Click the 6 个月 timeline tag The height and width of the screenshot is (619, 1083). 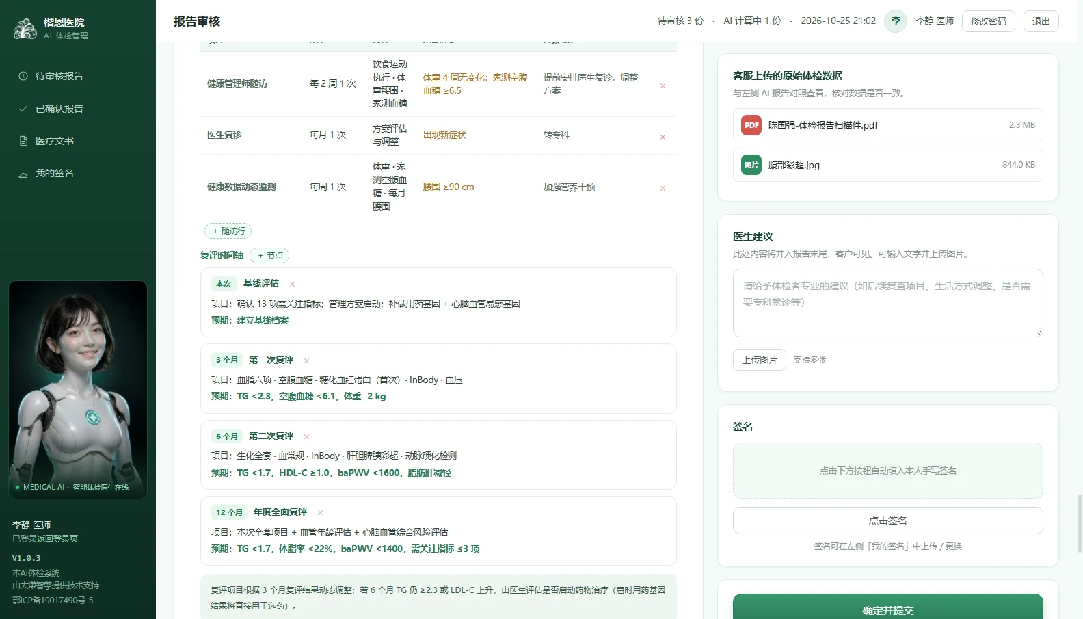227,436
